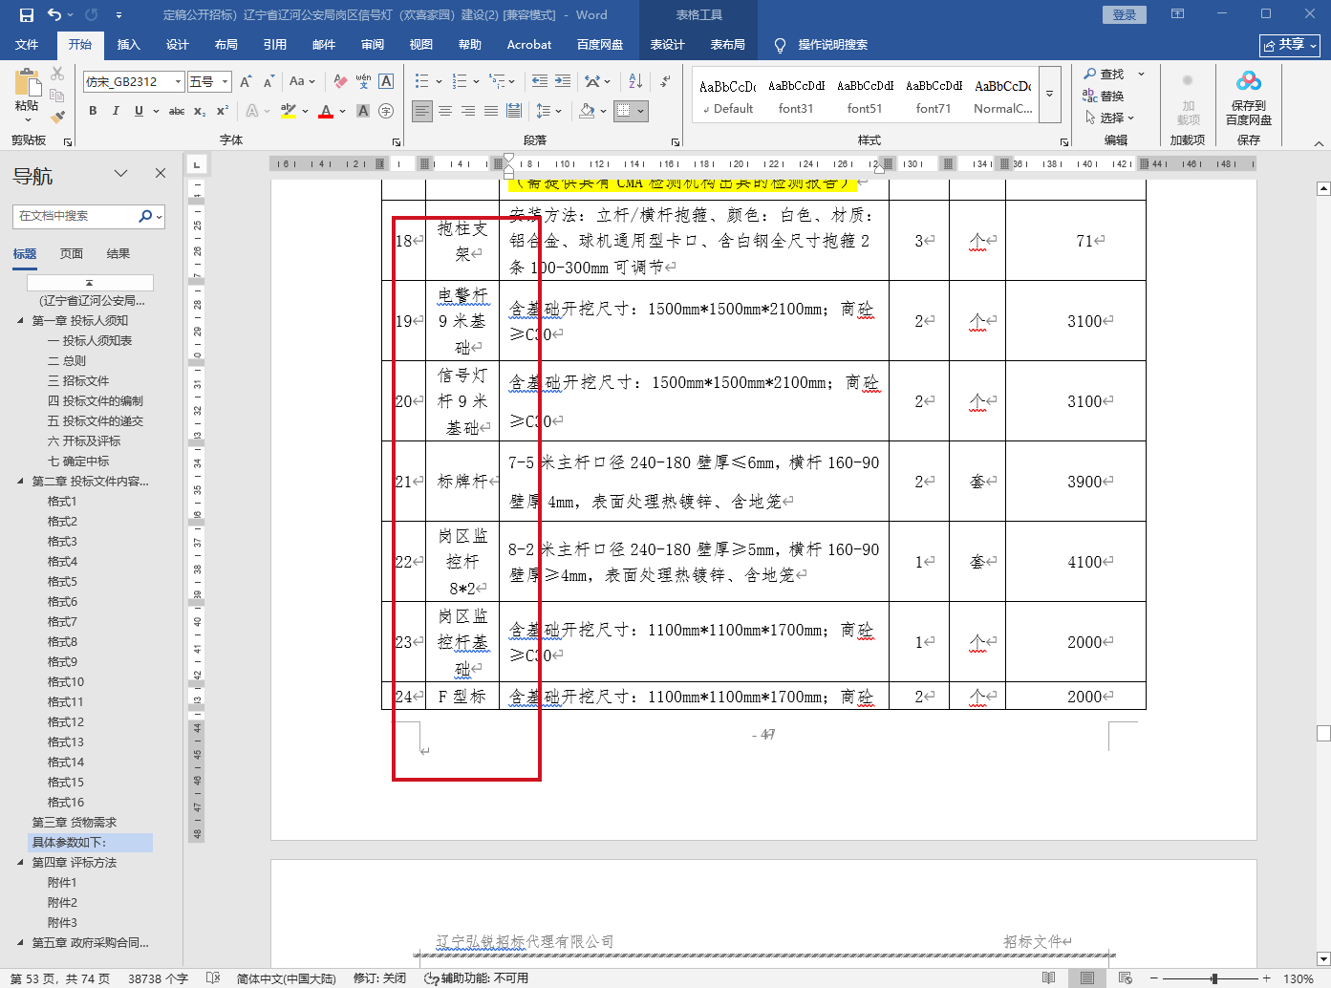Apply subscript formatting

coord(200,112)
